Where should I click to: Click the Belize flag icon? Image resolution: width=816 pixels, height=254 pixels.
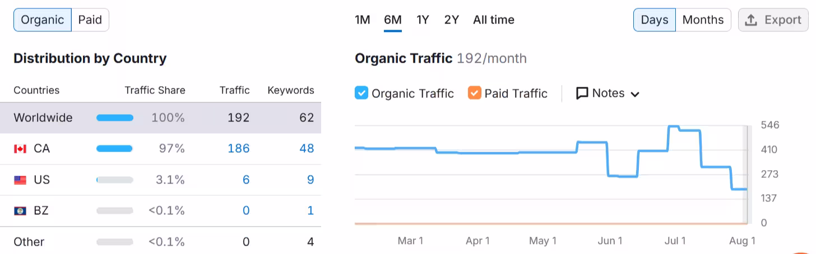point(20,211)
